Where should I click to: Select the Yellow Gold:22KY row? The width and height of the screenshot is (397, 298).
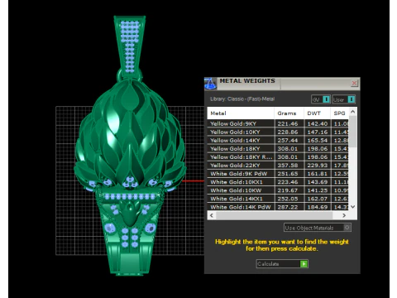[x=278, y=166]
